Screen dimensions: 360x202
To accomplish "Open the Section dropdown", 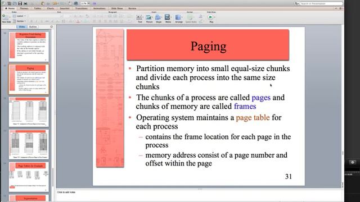I will click(20, 21).
